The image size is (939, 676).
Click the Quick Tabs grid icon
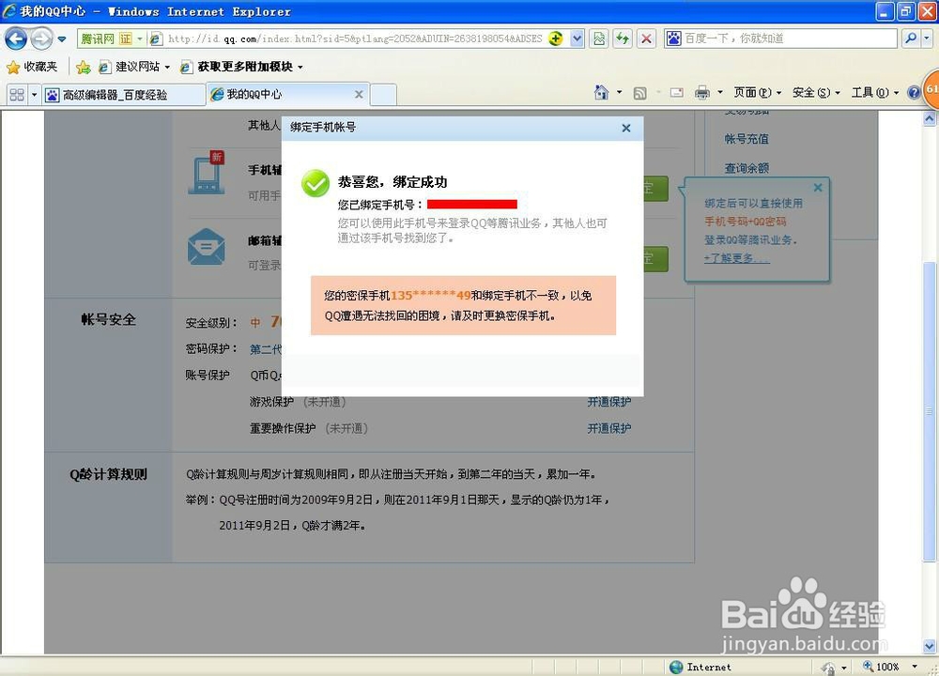pyautogui.click(x=17, y=95)
